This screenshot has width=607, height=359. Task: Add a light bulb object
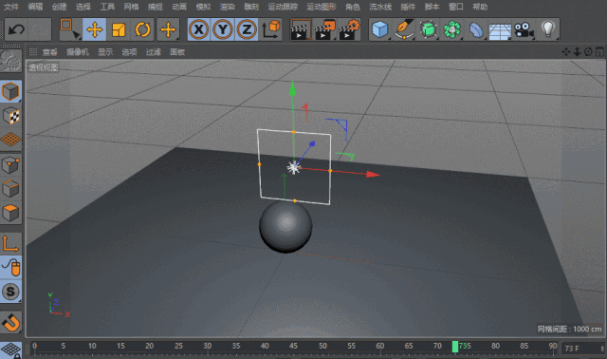[x=548, y=29]
